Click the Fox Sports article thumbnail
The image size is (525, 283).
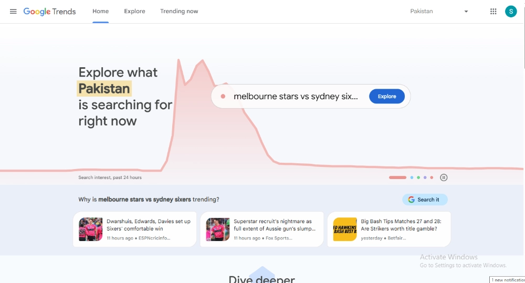pyautogui.click(x=218, y=229)
